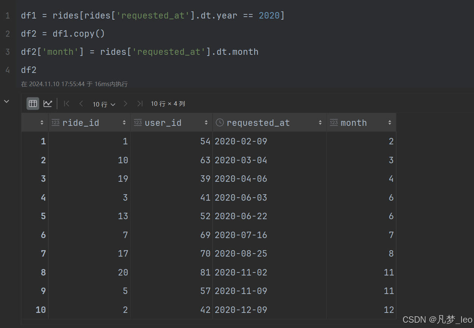Click code line 1 filtering year 2020
Viewport: 474px width, 328px height.
tap(153, 15)
